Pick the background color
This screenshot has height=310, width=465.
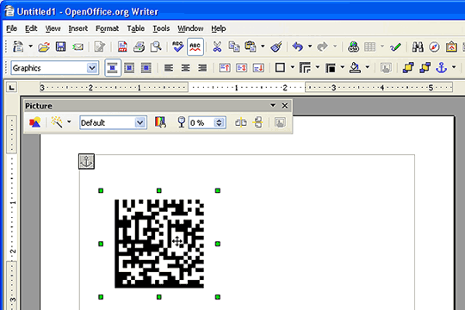(355, 68)
